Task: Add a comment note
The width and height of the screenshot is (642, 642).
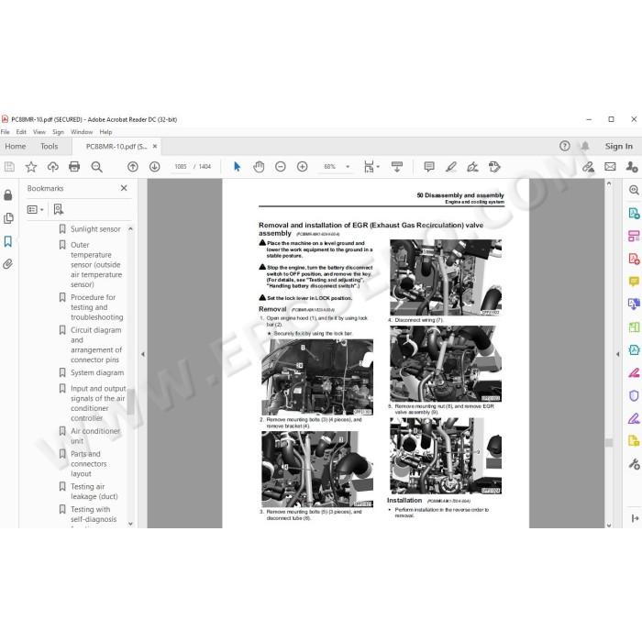Action: point(429,167)
